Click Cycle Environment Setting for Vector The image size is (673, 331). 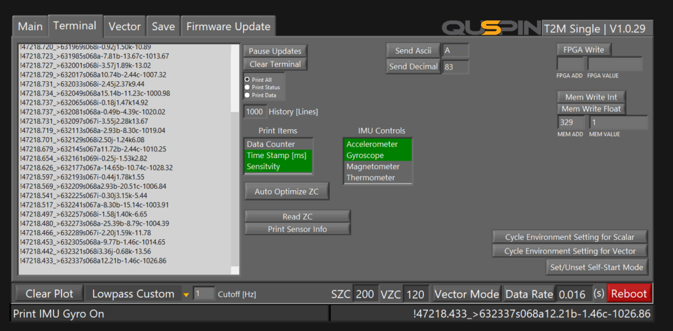570,251
